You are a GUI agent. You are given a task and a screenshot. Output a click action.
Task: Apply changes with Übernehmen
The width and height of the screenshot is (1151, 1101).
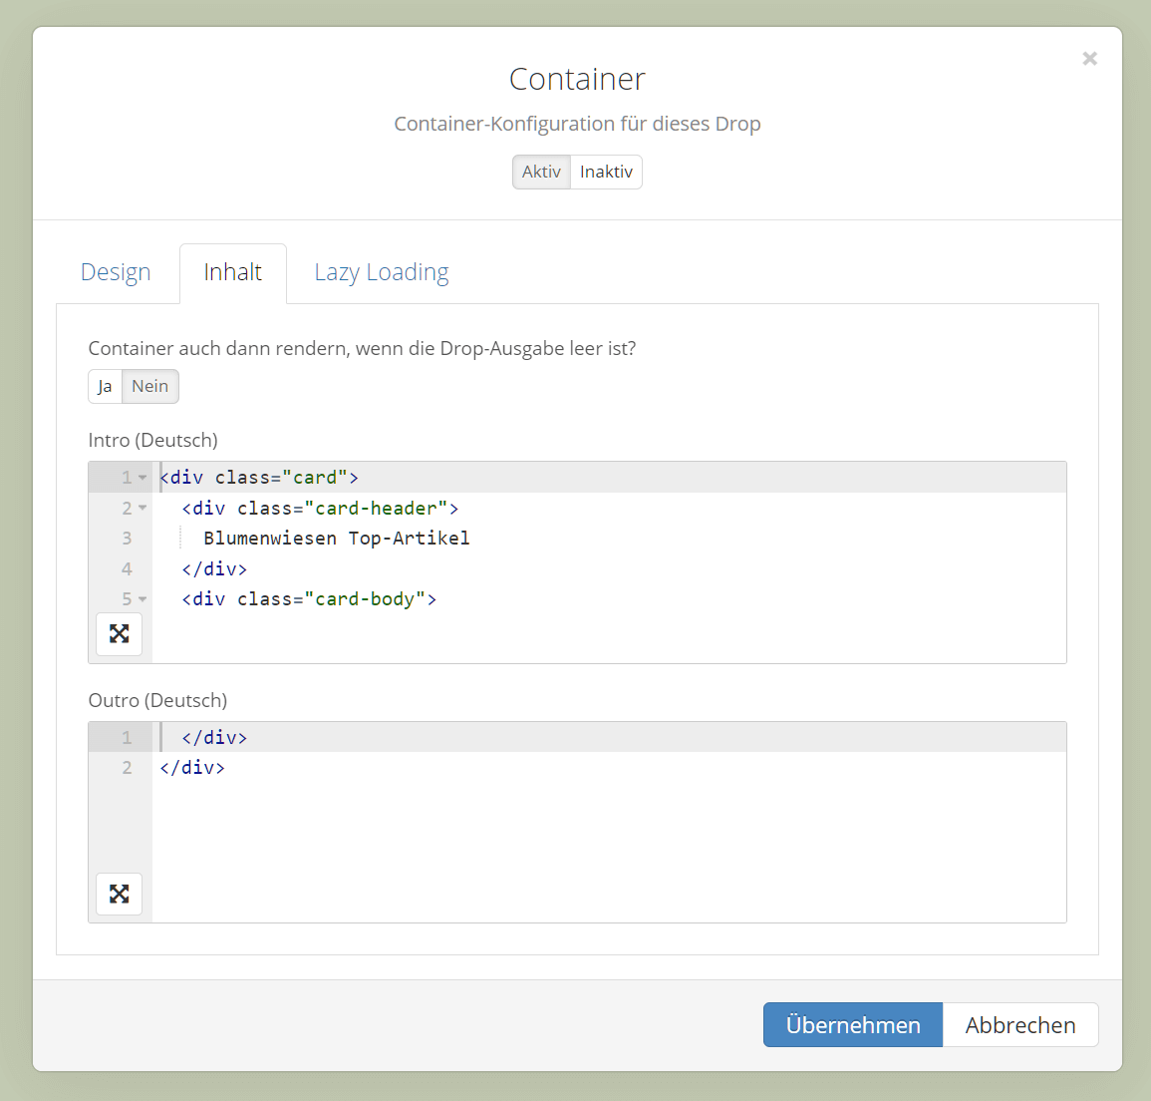pyautogui.click(x=853, y=1024)
